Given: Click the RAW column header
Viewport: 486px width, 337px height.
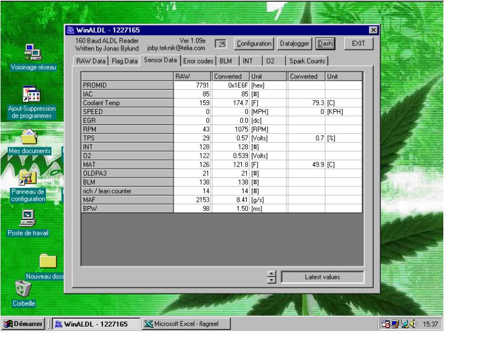Looking at the screenshot, I should click(x=193, y=77).
